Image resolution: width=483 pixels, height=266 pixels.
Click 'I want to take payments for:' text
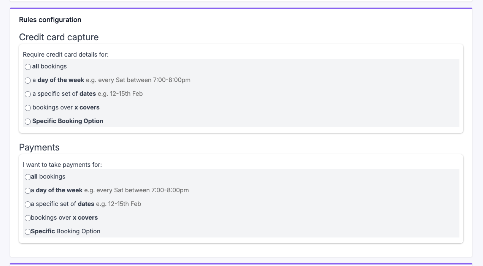click(62, 165)
